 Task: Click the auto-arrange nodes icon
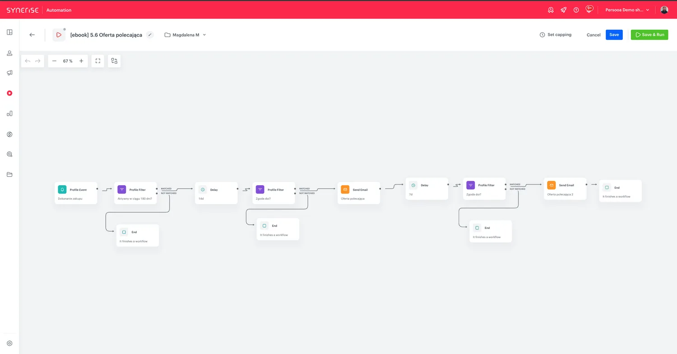tap(114, 61)
